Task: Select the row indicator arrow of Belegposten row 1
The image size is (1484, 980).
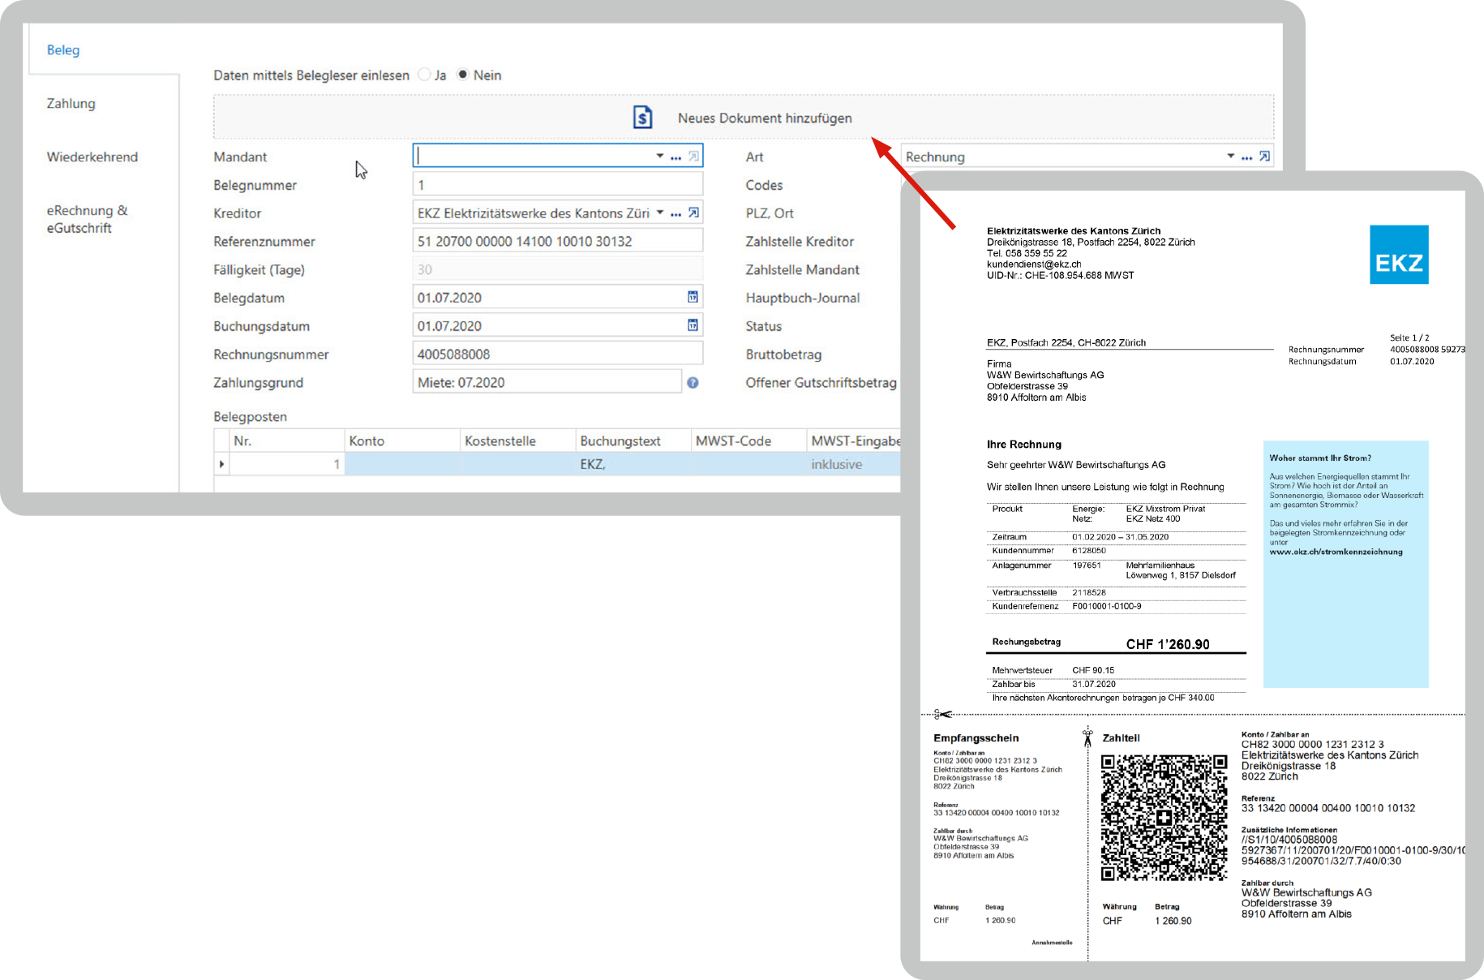Action: click(x=222, y=464)
